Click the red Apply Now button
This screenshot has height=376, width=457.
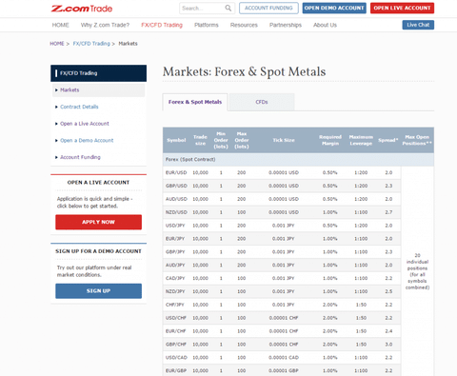98,222
